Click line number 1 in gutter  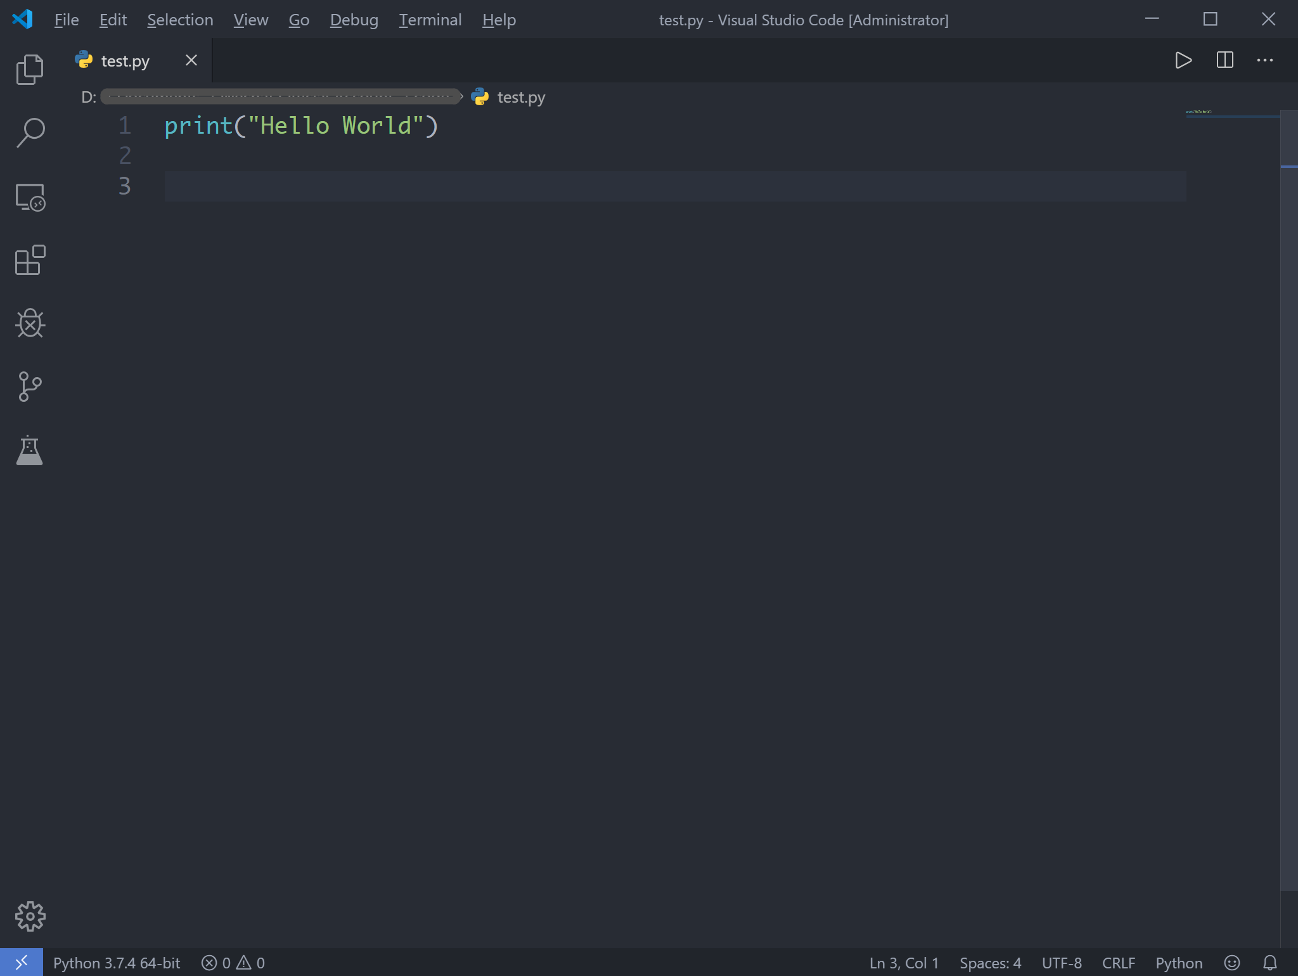click(x=125, y=125)
